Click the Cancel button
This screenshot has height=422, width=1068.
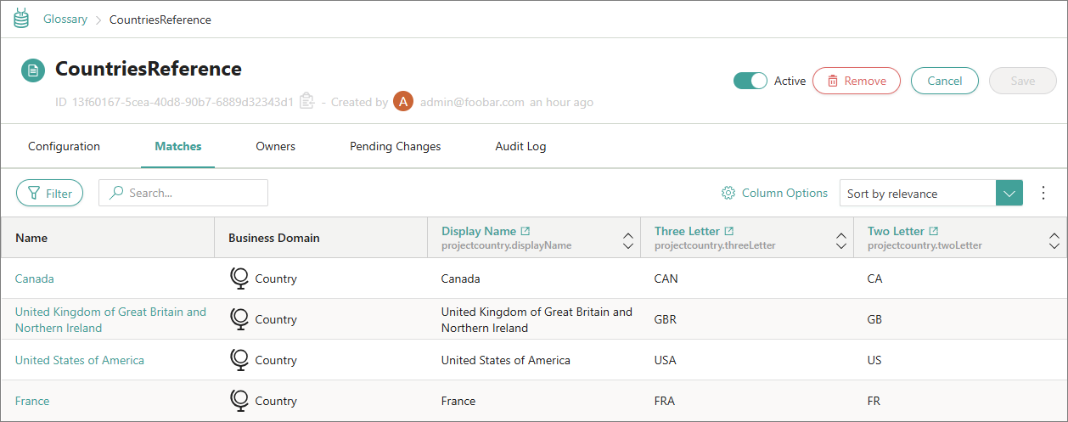(x=945, y=81)
